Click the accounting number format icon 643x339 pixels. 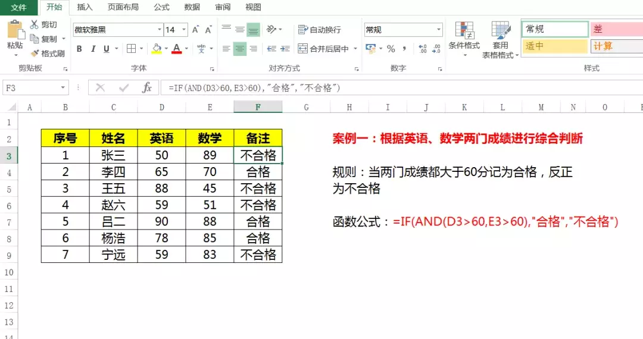coord(371,49)
